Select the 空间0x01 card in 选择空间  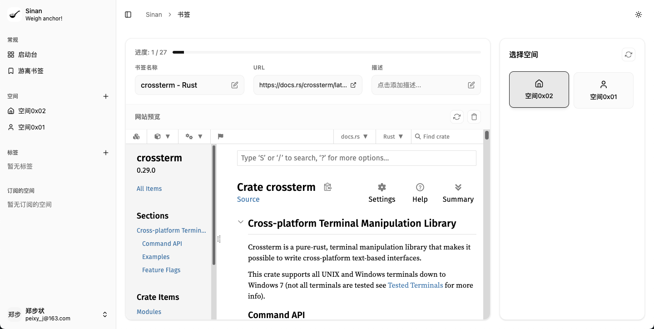[x=604, y=90]
